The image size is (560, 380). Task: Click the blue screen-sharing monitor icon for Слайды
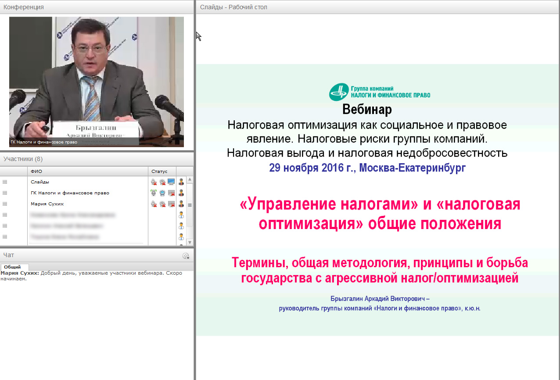click(171, 182)
